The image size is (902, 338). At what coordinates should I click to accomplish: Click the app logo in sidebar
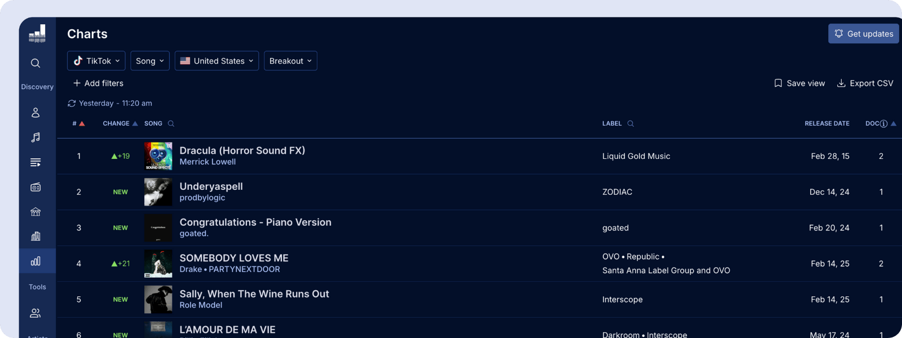coord(37,34)
